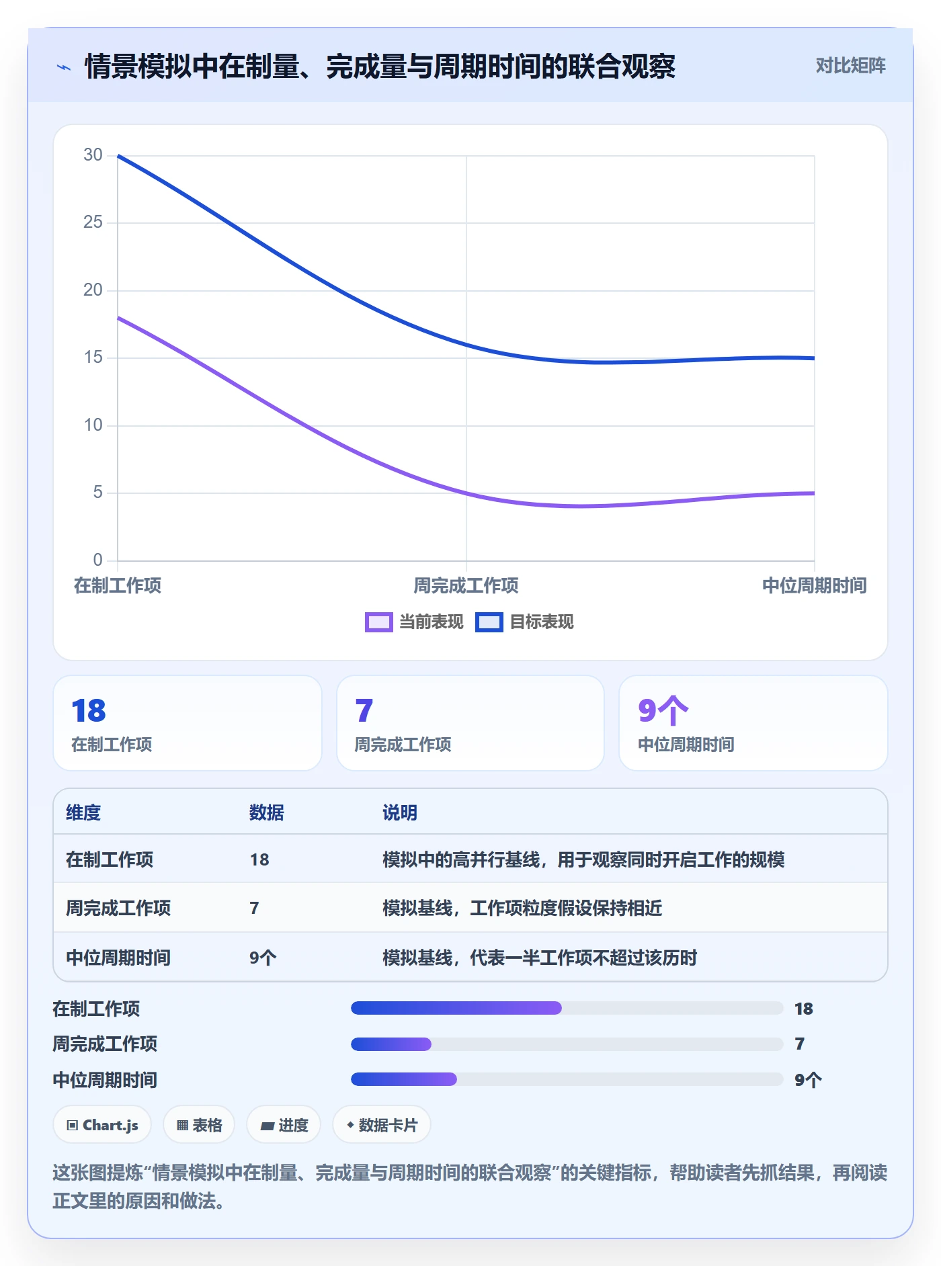The width and height of the screenshot is (941, 1266).
Task: Click the 周完成工作项 x-axis label on chart
Action: click(x=466, y=586)
